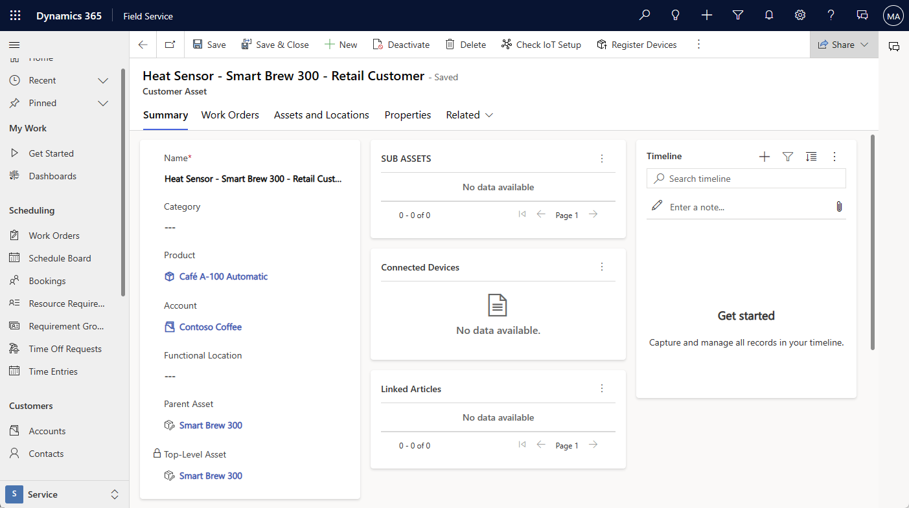Create a New record
The height and width of the screenshot is (508, 909).
tap(341, 45)
